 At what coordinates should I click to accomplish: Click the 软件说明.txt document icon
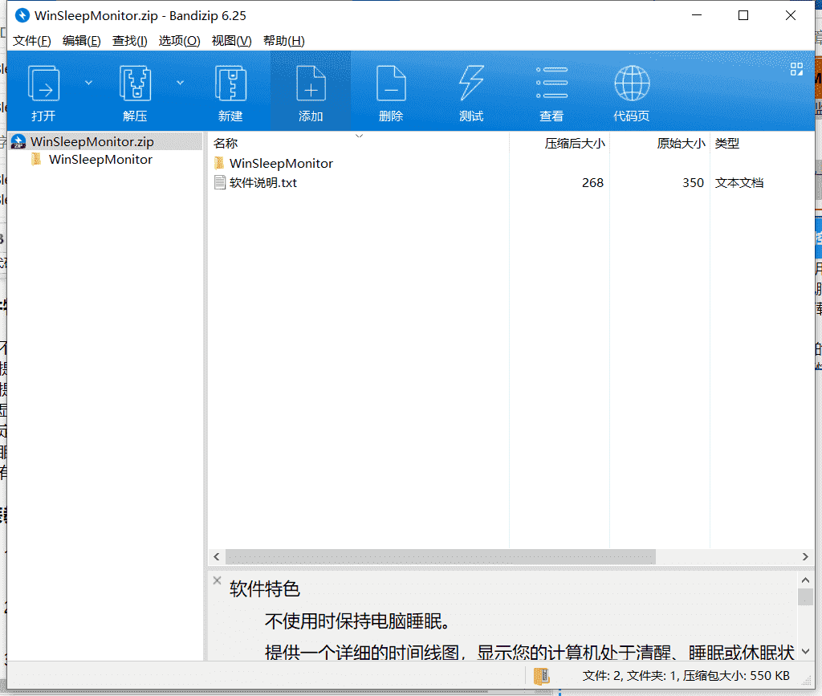[x=220, y=182]
